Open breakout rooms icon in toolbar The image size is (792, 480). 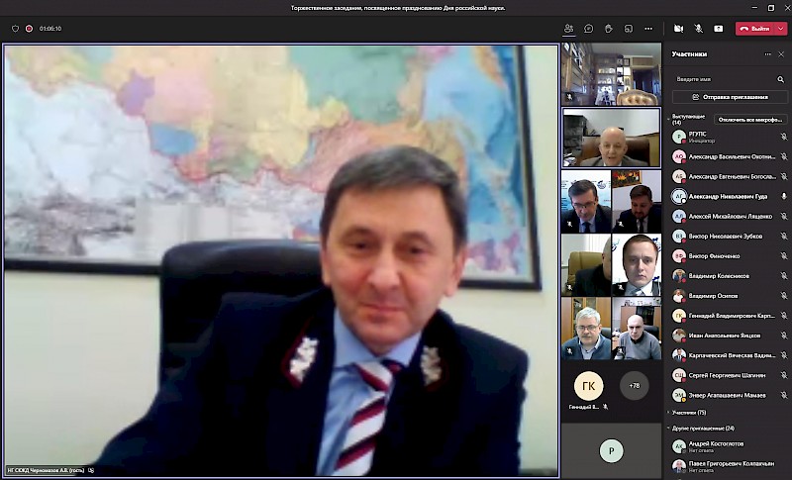point(629,29)
